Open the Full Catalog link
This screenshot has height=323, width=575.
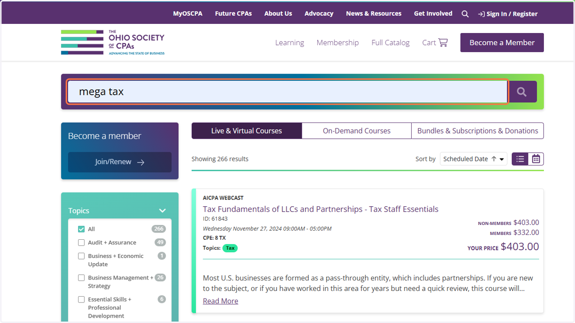tap(391, 43)
